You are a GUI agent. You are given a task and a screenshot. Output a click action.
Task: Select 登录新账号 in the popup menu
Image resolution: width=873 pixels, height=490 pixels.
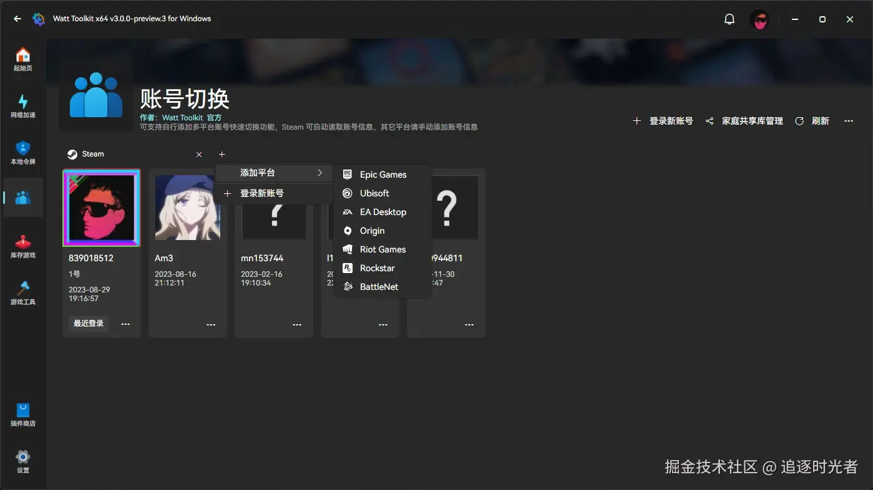click(274, 193)
